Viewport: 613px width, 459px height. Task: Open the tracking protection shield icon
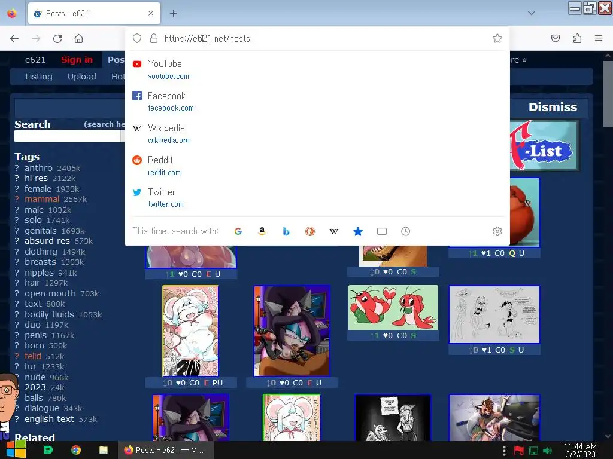point(137,38)
